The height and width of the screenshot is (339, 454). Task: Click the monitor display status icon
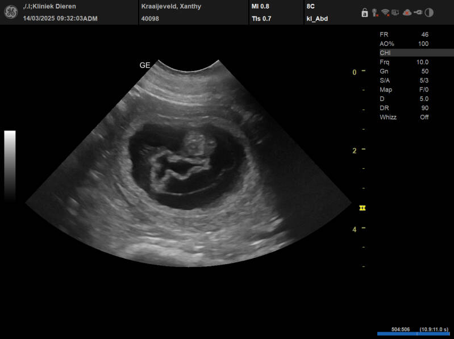tap(395, 12)
